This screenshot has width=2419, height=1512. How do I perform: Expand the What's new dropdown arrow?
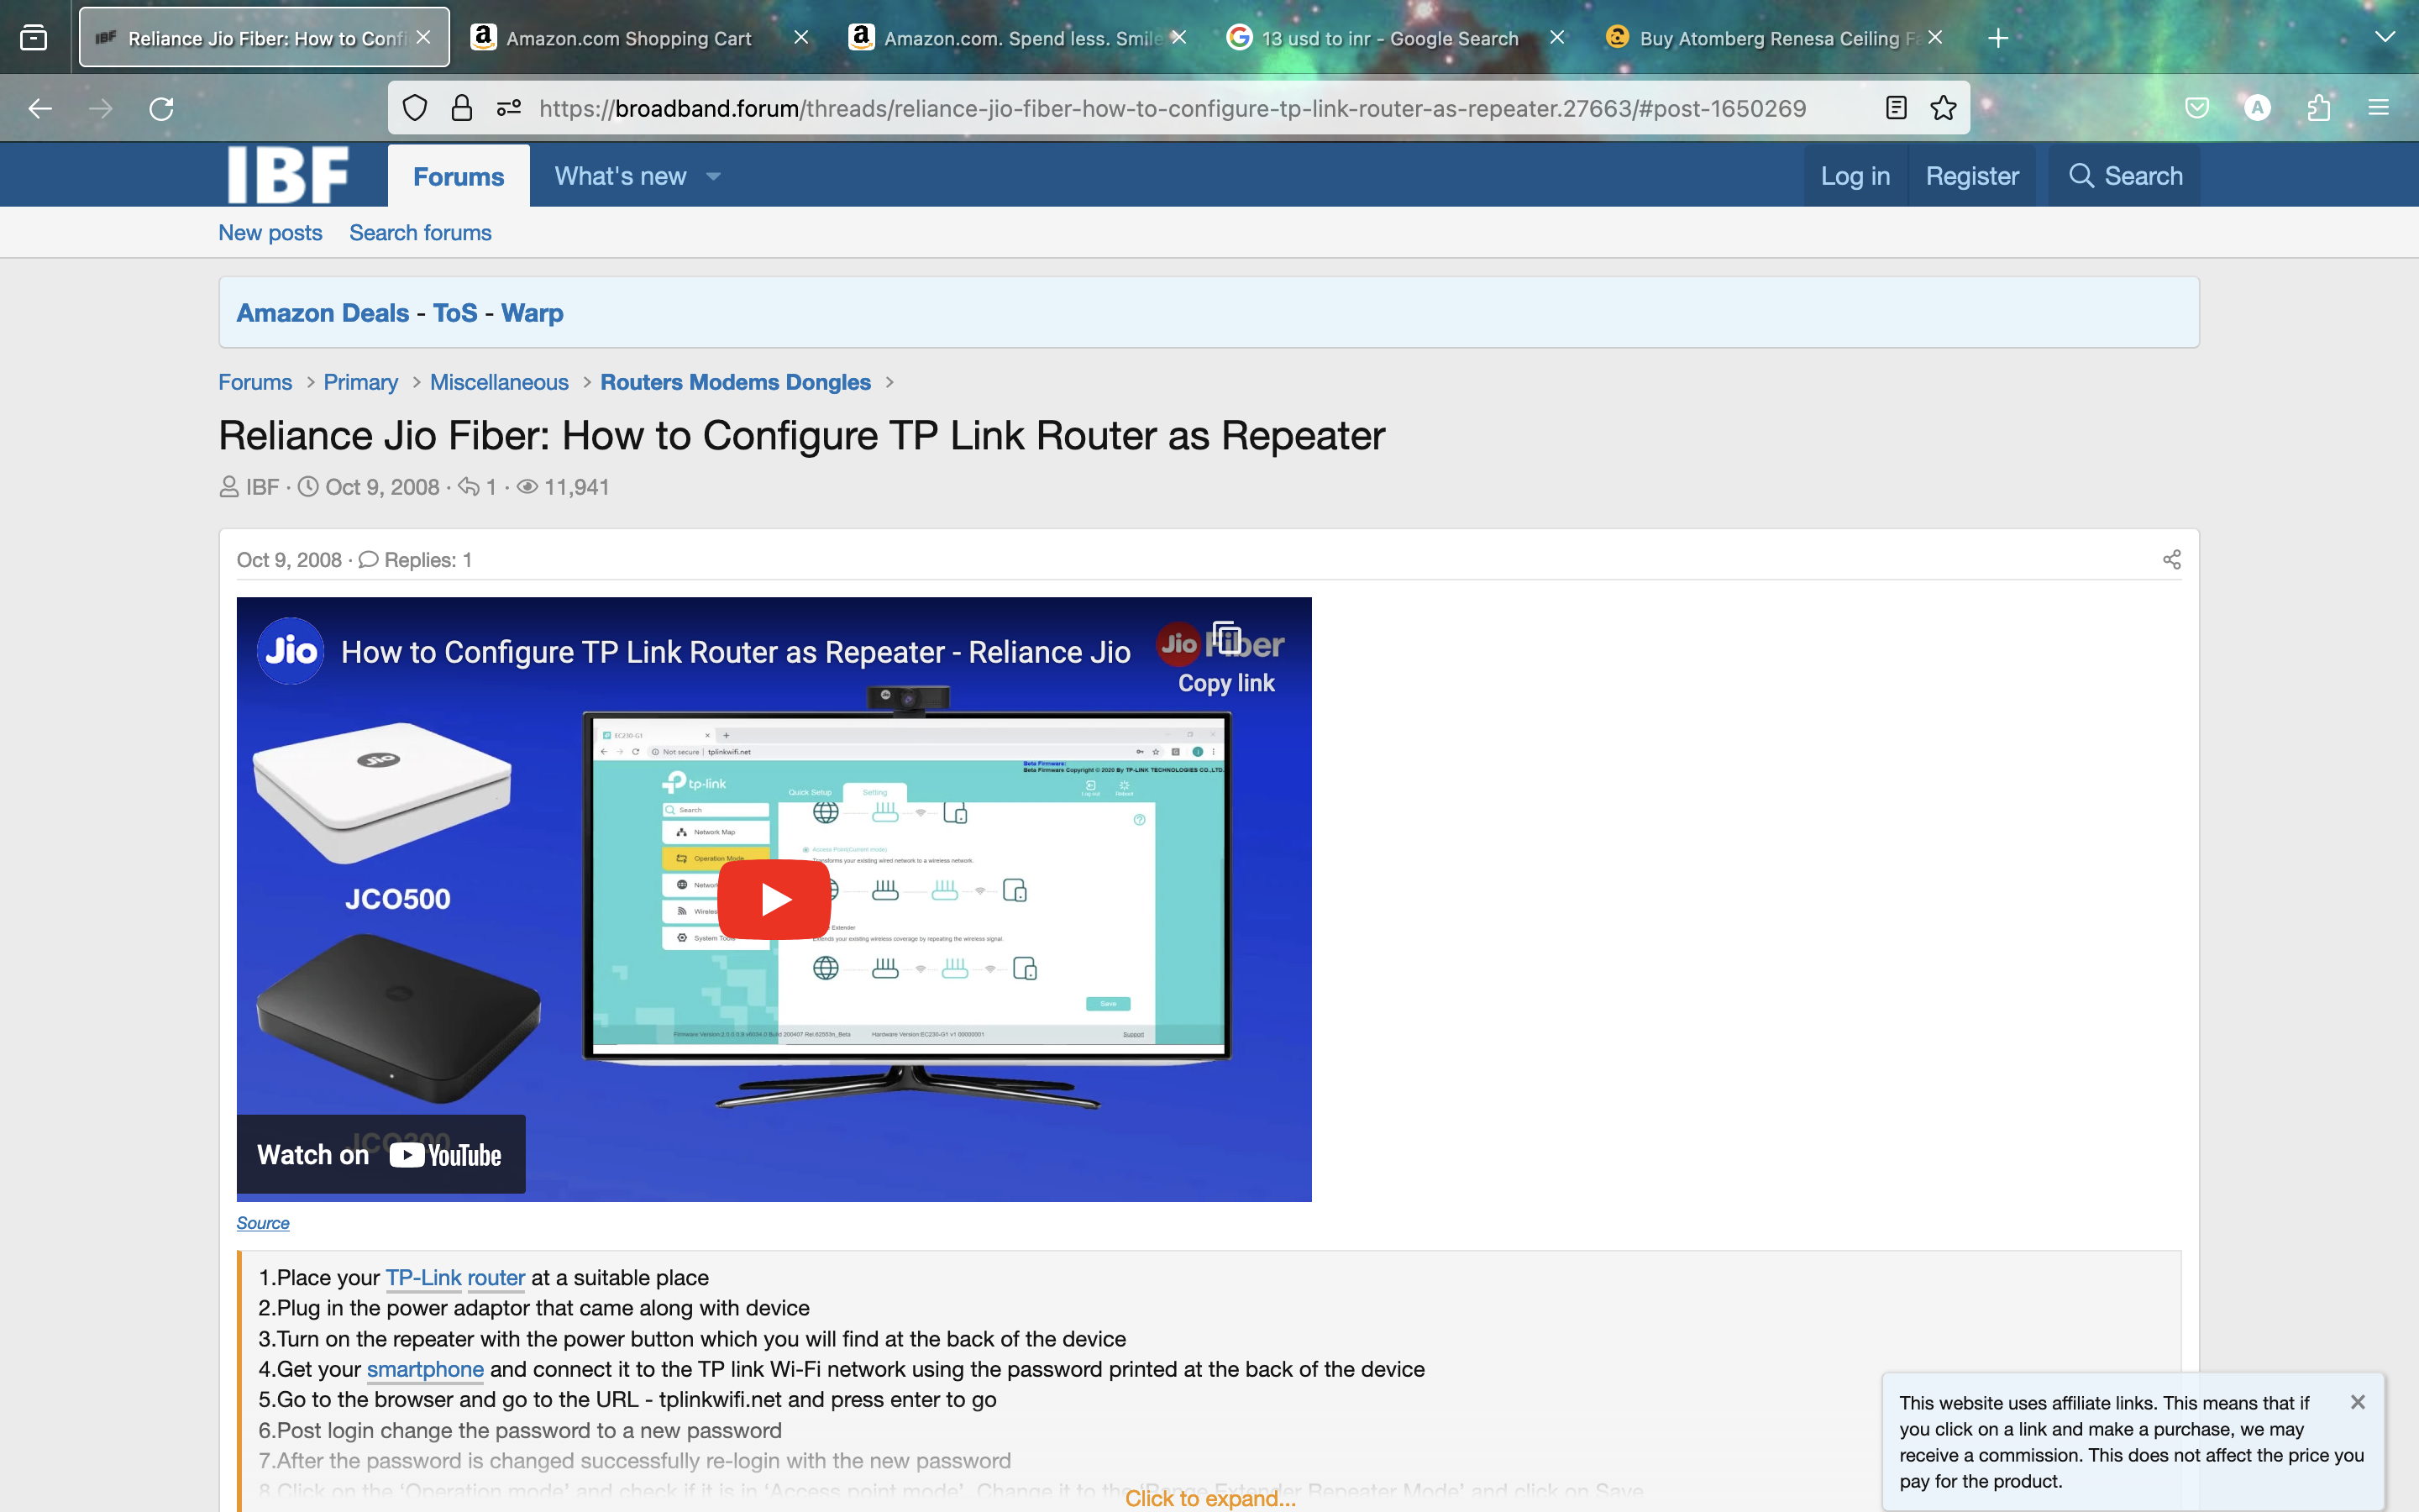coord(713,177)
